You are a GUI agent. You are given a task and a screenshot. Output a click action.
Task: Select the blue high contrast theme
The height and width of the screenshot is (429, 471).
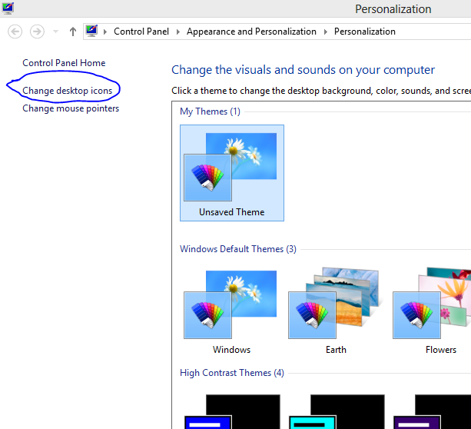coord(232,412)
